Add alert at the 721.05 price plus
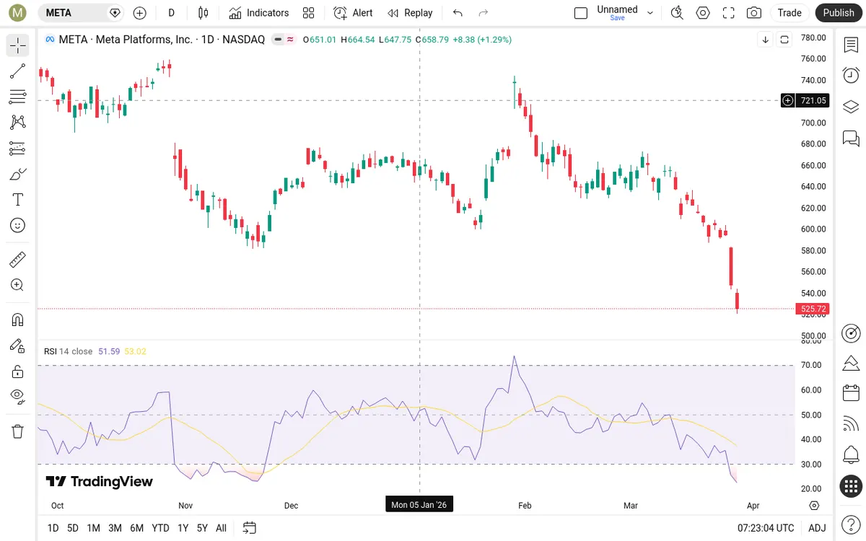The height and width of the screenshot is (541, 866). pos(787,100)
